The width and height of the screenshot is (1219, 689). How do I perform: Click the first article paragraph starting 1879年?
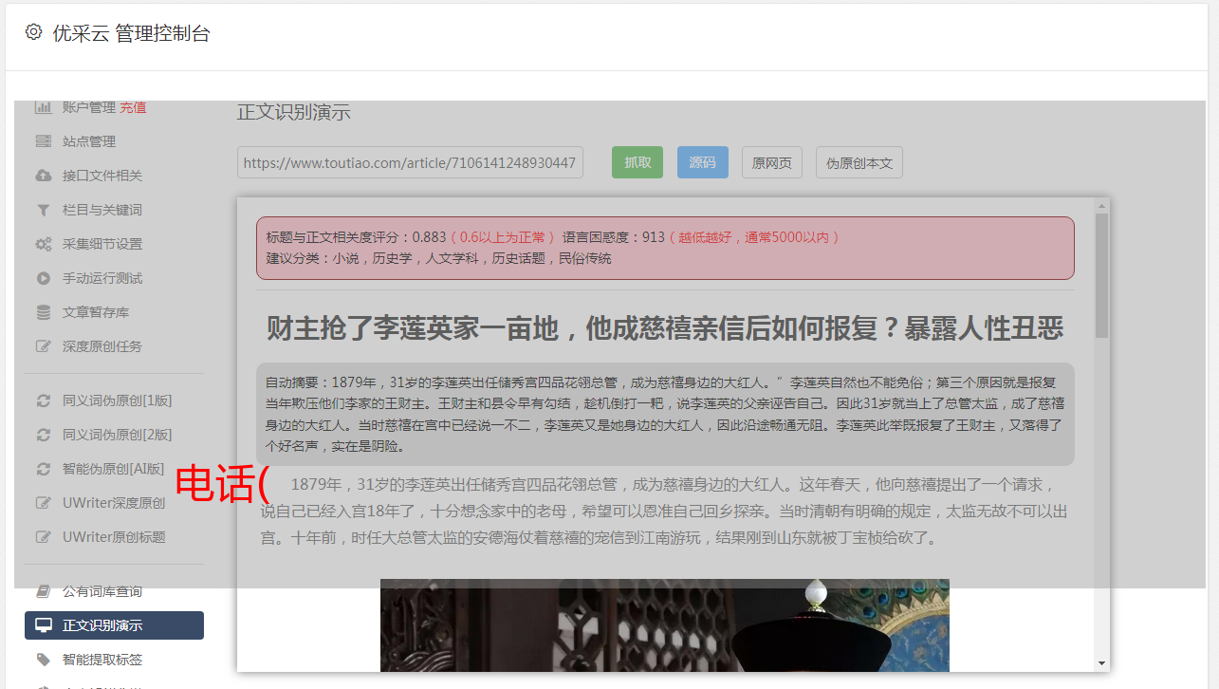pos(665,512)
